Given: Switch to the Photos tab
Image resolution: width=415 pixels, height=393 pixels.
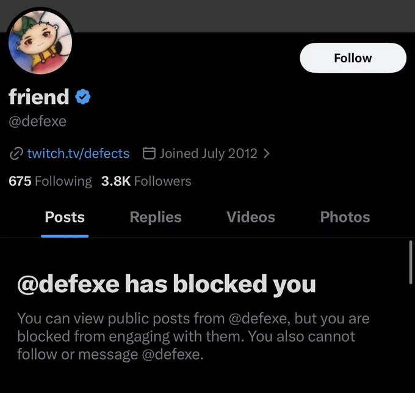Looking at the screenshot, I should [x=345, y=217].
